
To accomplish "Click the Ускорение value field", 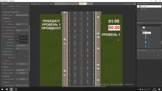I will tap(22, 39).
